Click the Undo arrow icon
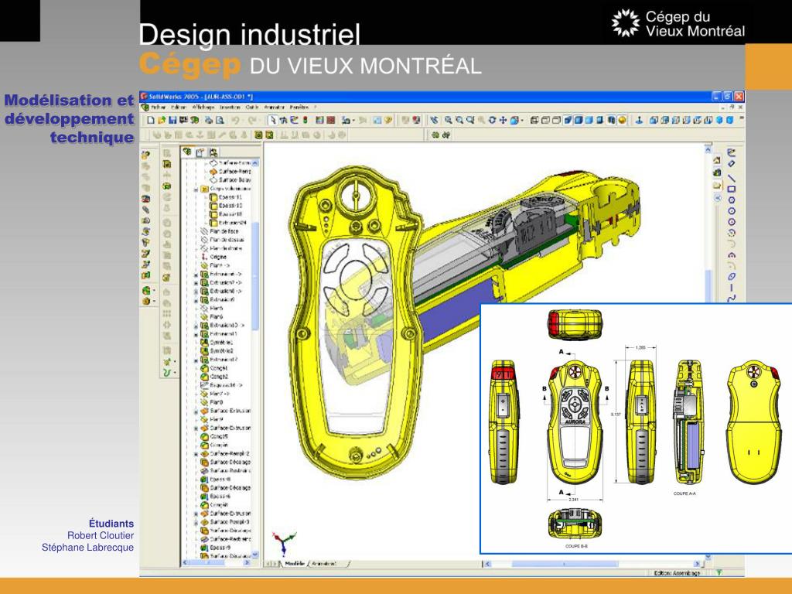The height and width of the screenshot is (594, 792). click(x=235, y=120)
